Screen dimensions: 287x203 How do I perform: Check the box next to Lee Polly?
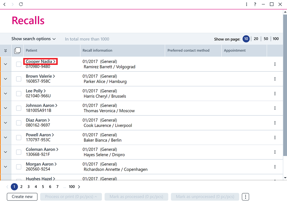click(19, 94)
